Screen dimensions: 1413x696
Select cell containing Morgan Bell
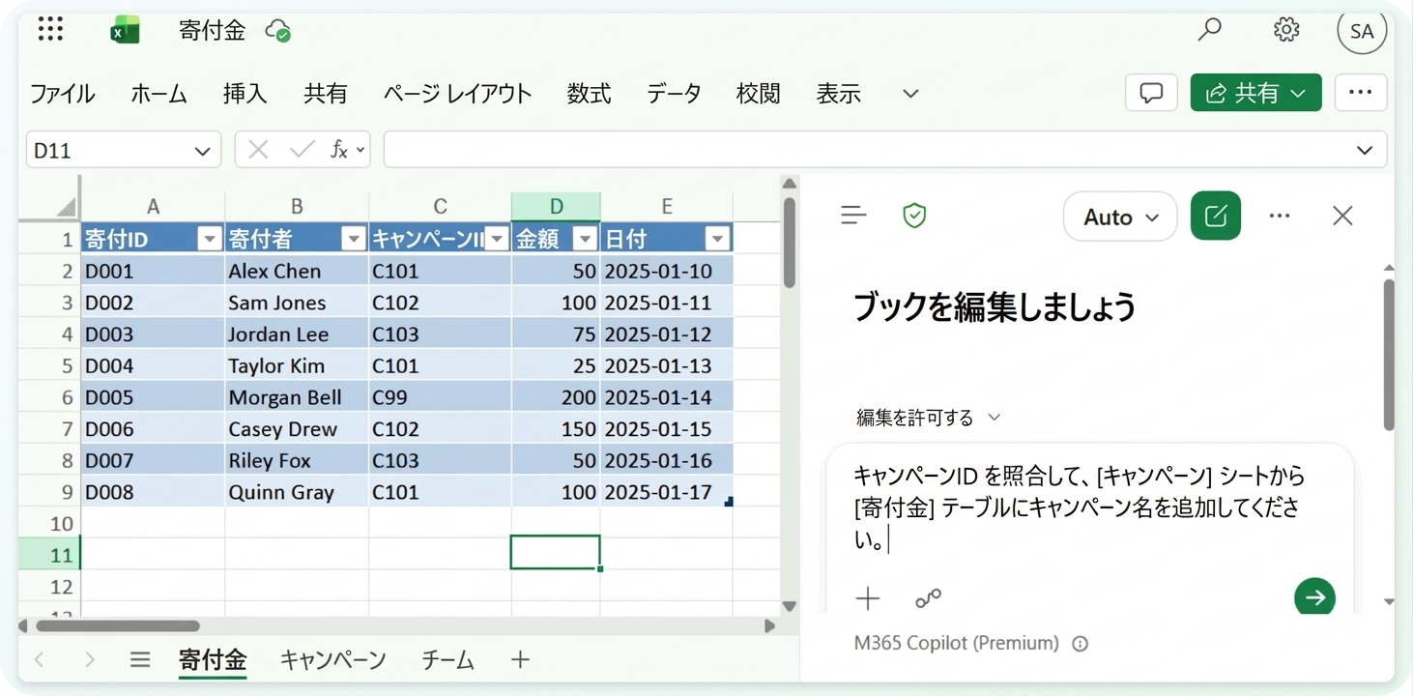tap(296, 397)
